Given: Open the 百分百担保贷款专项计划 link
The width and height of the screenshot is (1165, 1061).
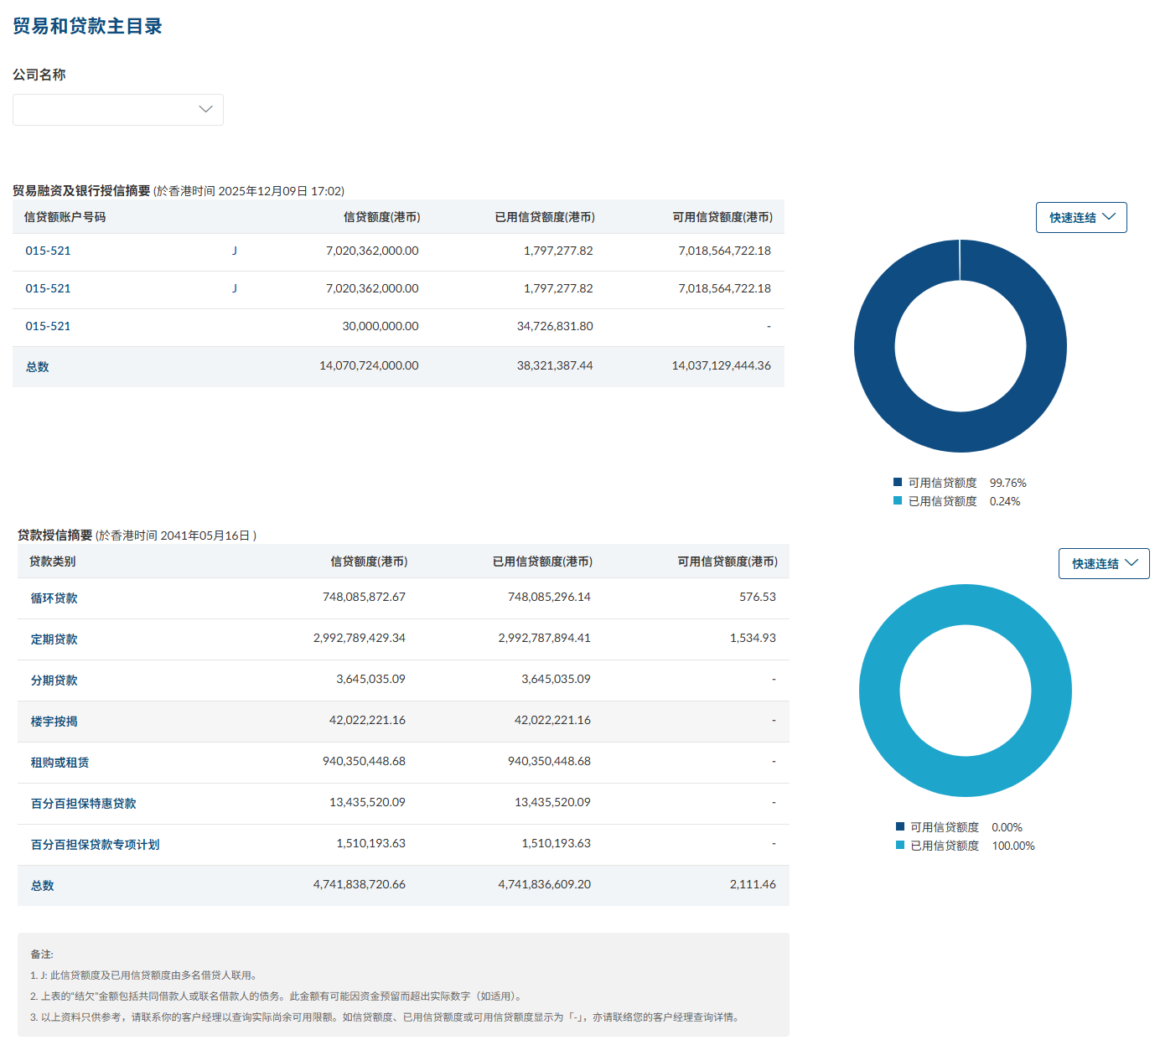Looking at the screenshot, I should (x=96, y=845).
